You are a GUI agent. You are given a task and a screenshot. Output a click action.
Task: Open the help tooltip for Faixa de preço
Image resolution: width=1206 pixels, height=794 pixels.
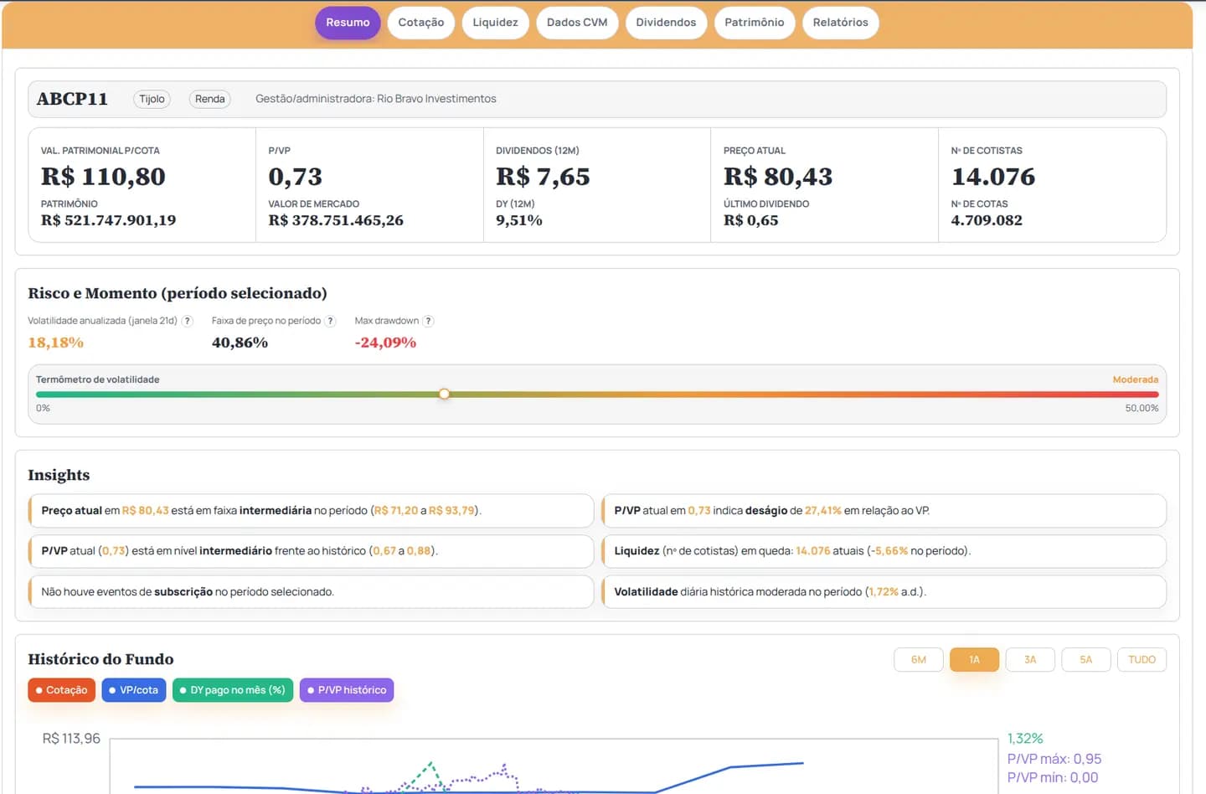(330, 321)
